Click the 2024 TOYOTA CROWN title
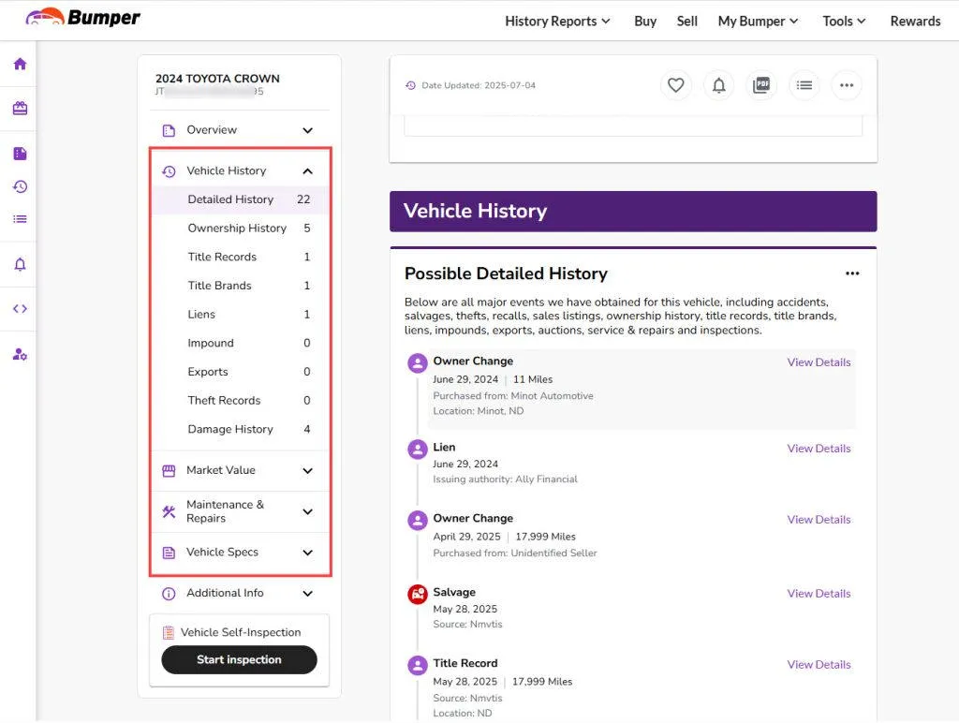 217,79
